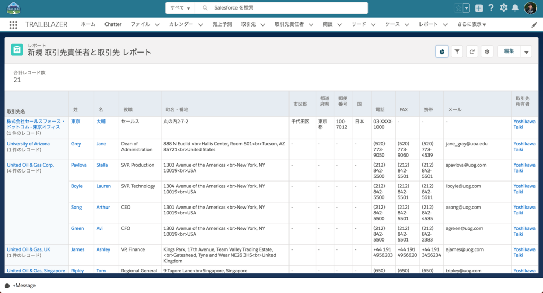Expand the レポート tab chevron
The height and width of the screenshot is (293, 543).
tap(445, 24)
